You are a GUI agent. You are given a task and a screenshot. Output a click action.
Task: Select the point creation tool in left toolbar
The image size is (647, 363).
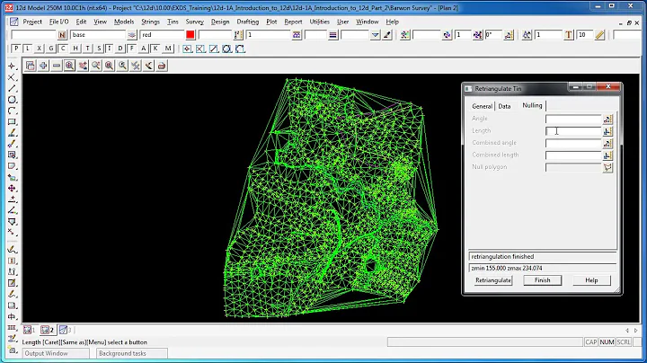[x=12, y=66]
